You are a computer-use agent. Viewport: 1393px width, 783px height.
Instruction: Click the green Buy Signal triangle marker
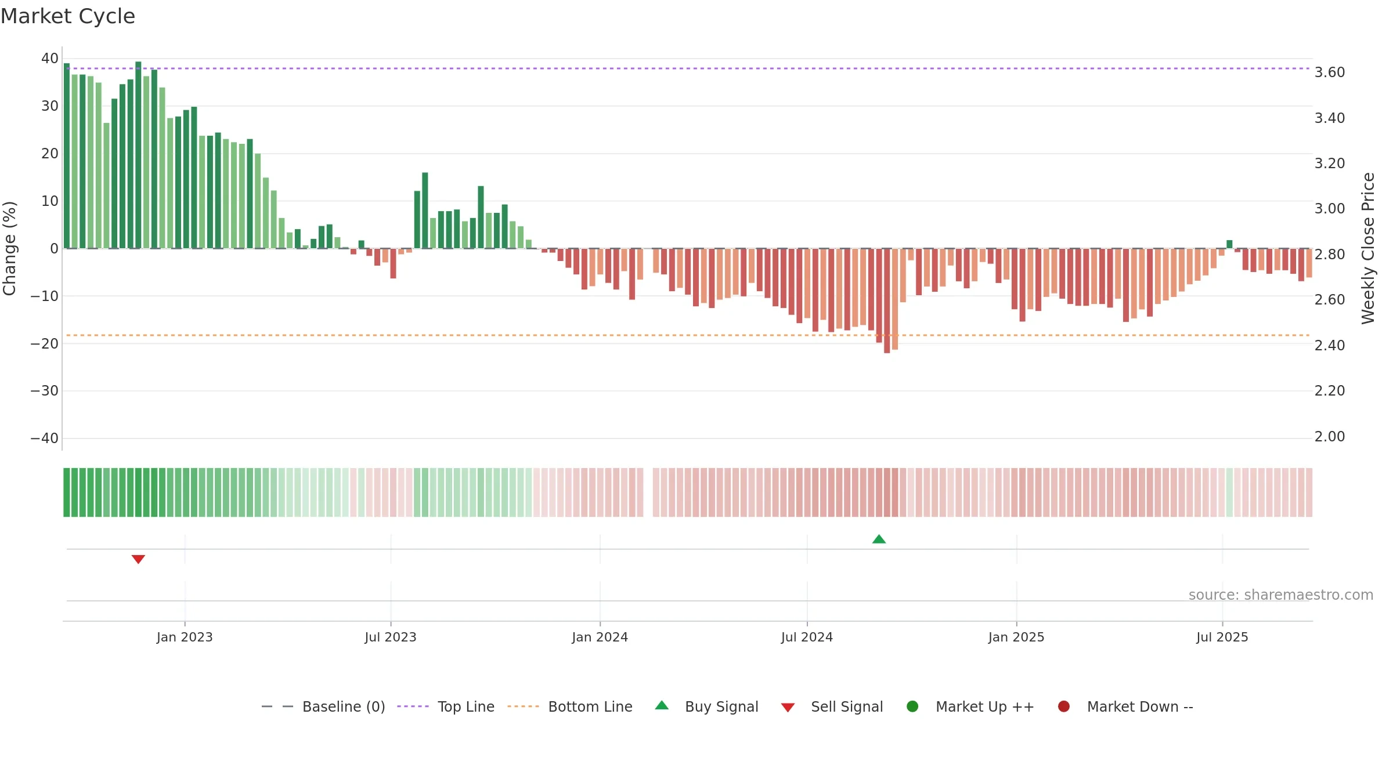click(879, 539)
